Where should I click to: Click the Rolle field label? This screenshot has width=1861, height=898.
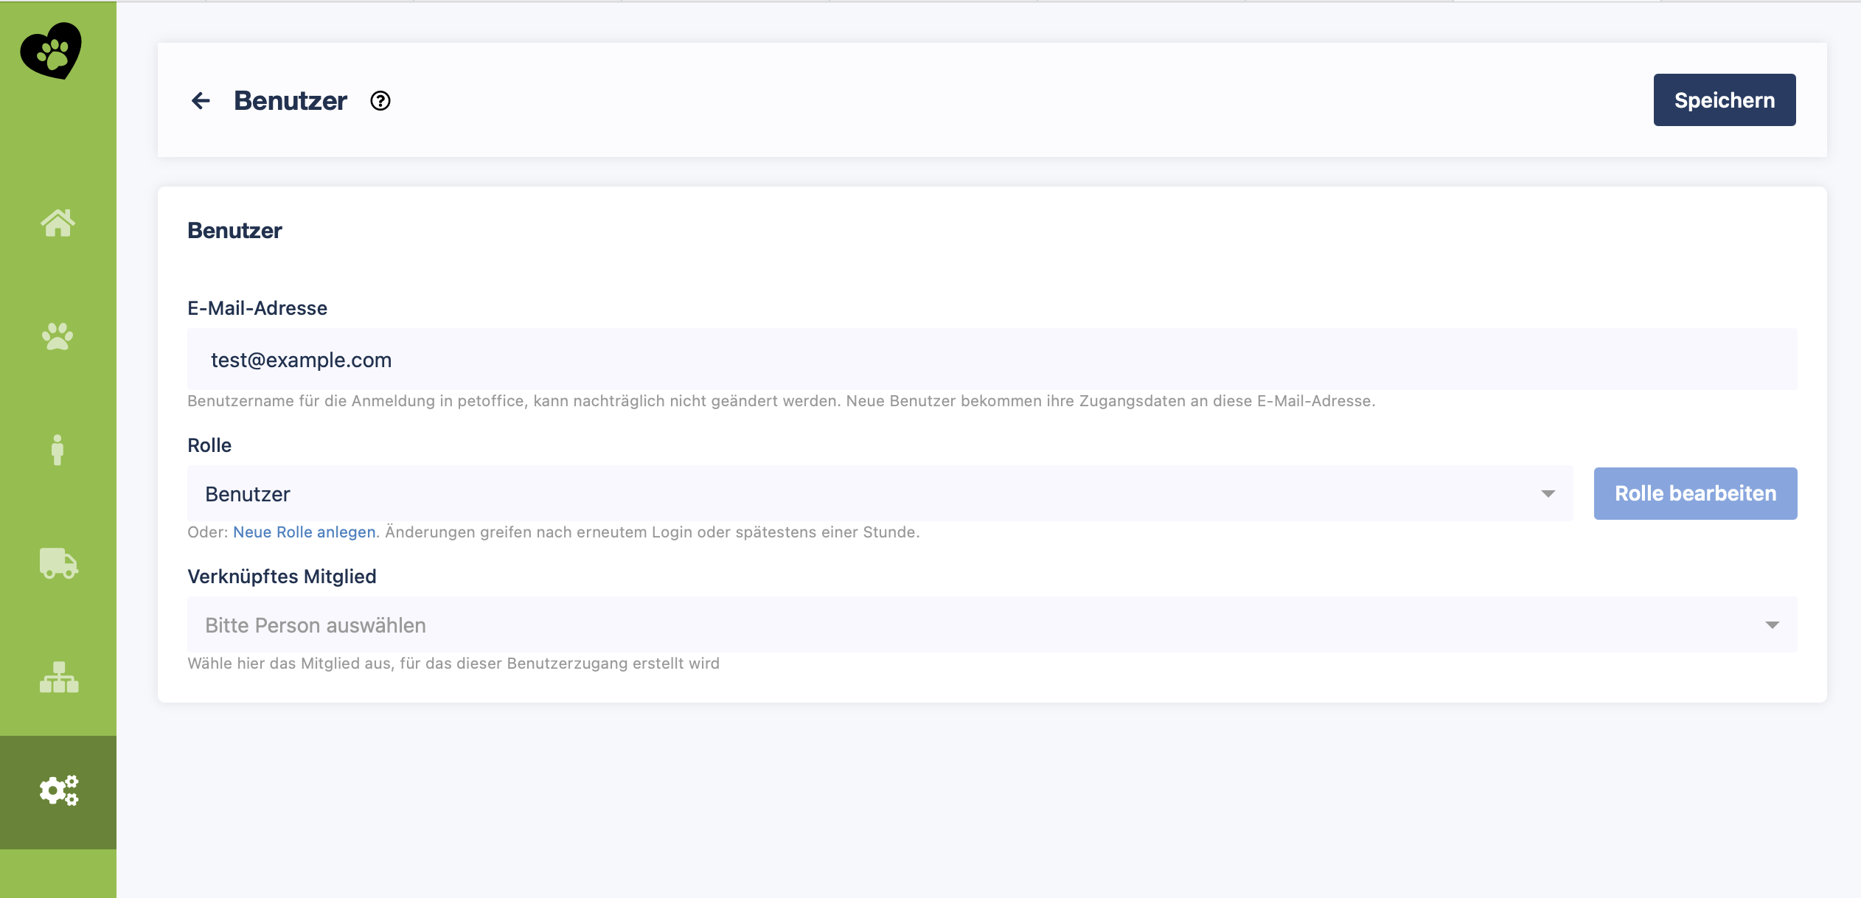(x=209, y=445)
